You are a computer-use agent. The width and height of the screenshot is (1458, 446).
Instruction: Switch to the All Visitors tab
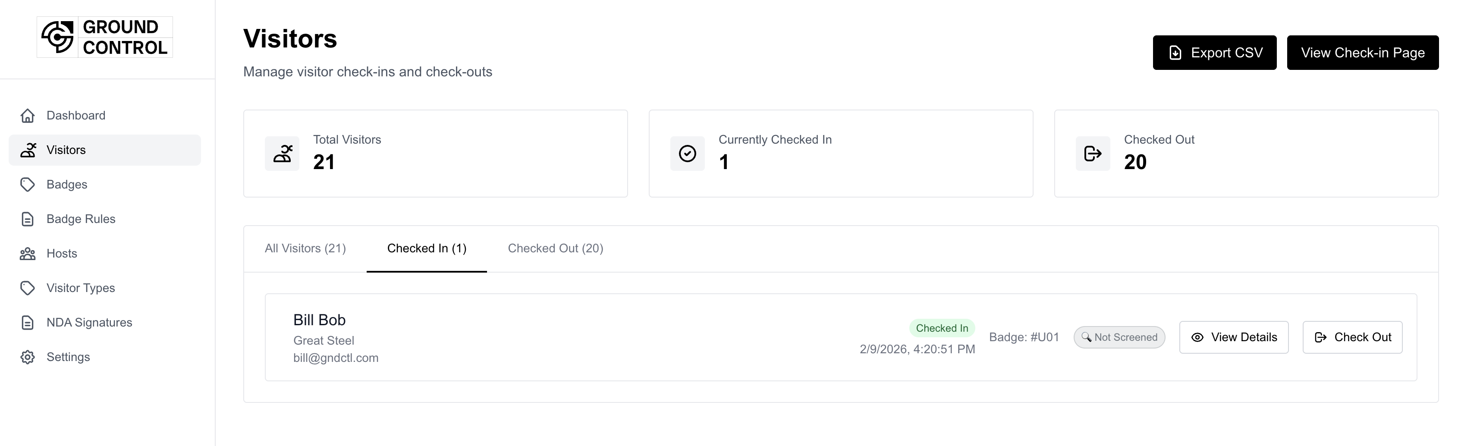[305, 248]
